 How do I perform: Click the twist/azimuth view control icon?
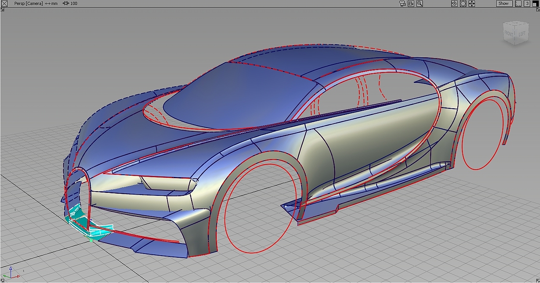(454, 3)
